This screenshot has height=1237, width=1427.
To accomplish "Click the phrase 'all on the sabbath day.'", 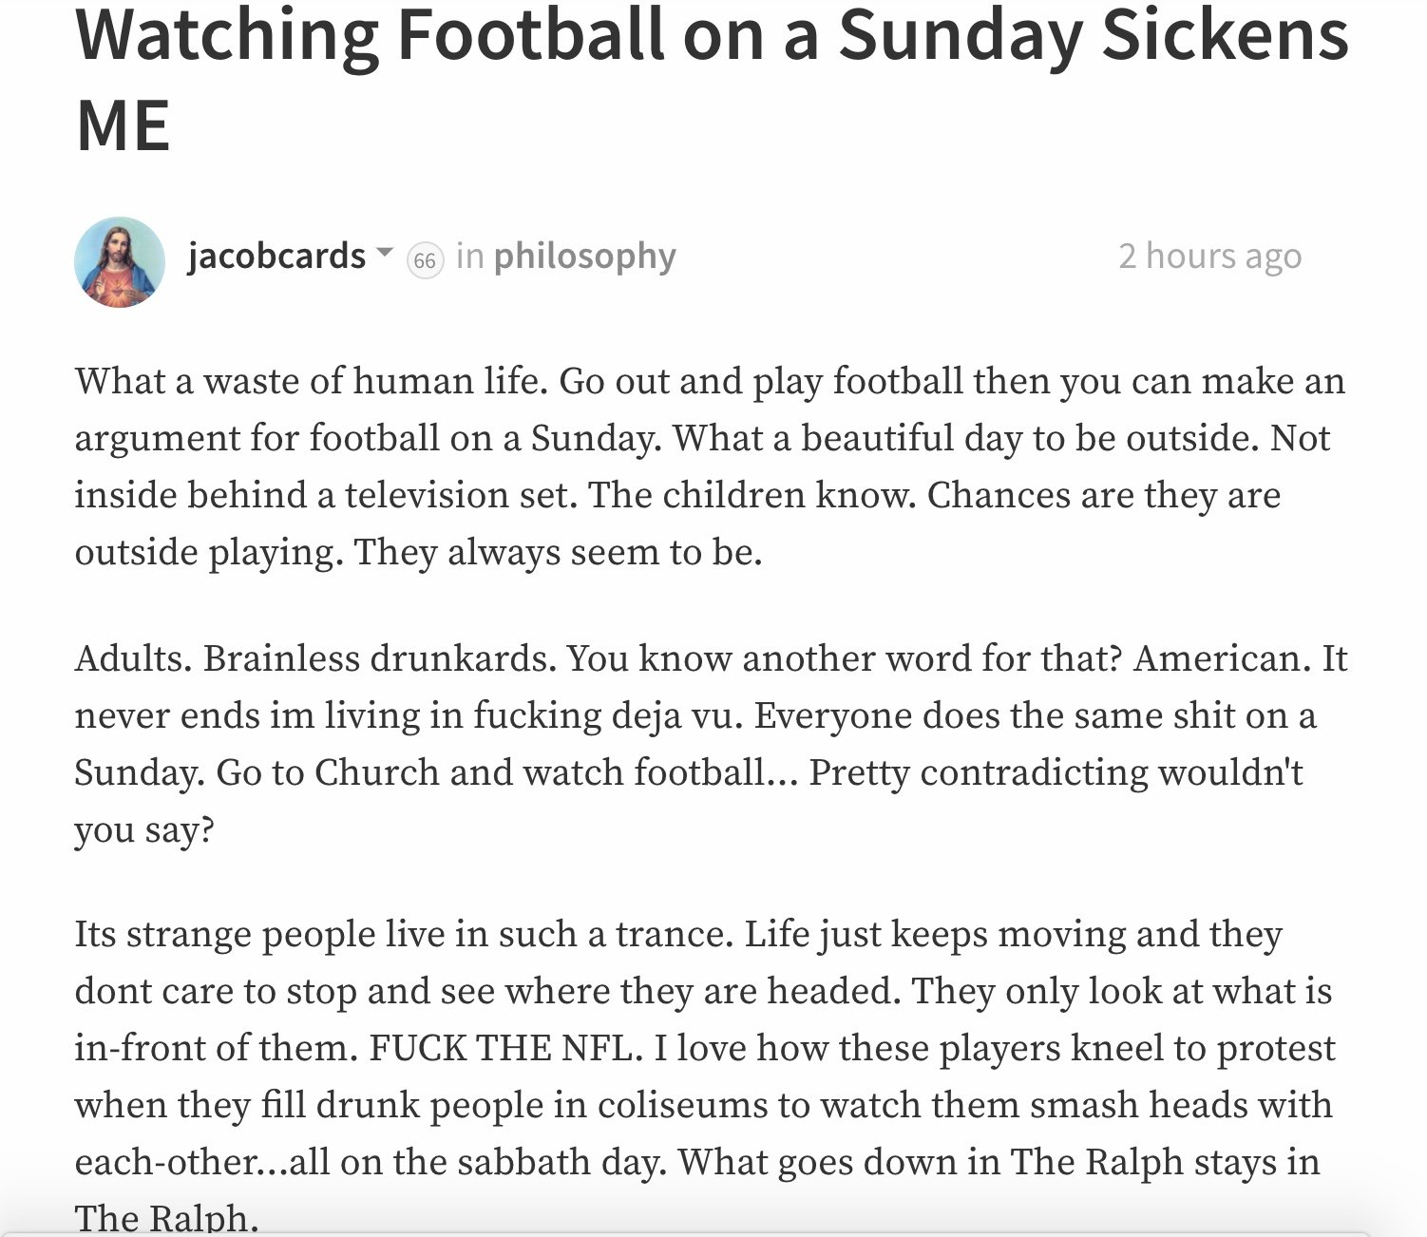I will coord(478,1162).
